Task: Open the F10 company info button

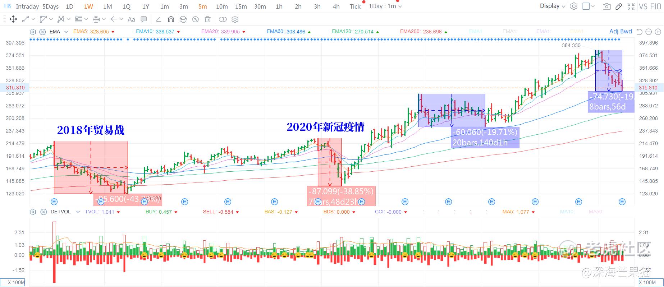Action: 656,6
